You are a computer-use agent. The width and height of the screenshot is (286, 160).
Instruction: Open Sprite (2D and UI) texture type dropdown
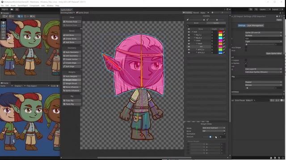click(263, 32)
